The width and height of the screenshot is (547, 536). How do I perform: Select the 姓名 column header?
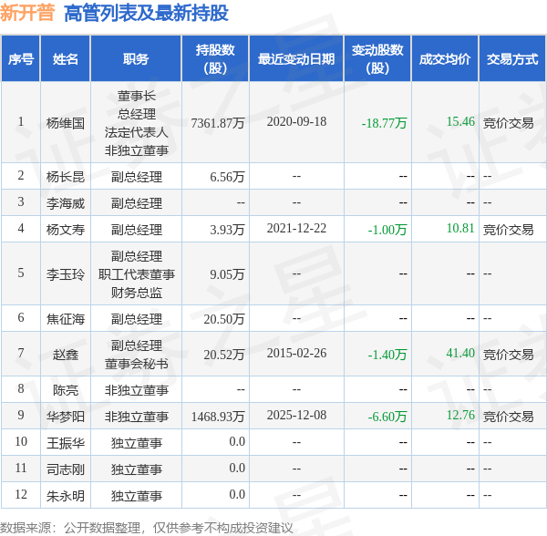point(66,59)
